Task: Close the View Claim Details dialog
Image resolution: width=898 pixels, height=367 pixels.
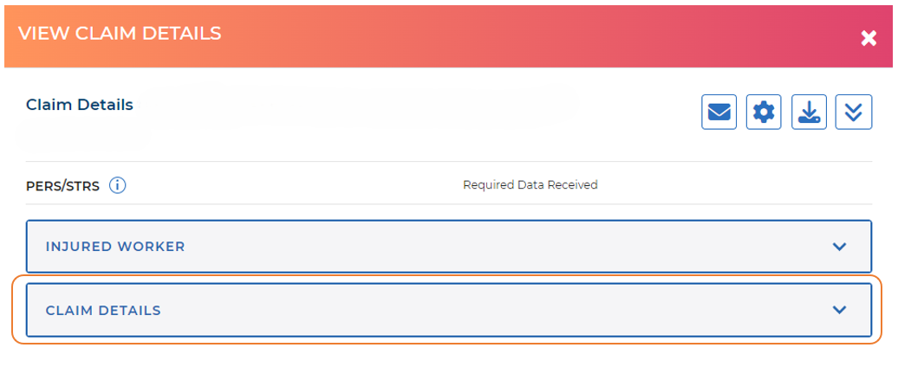Action: [x=869, y=39]
